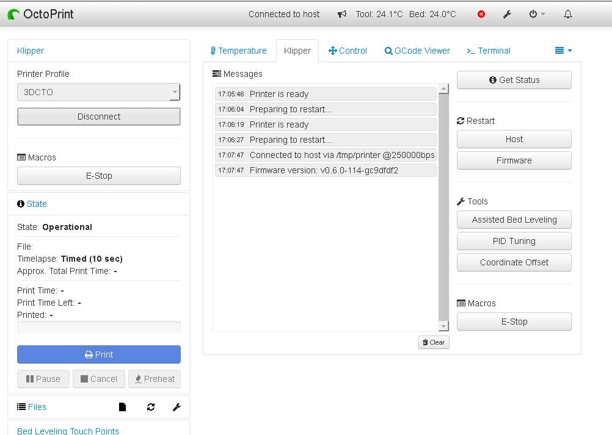The width and height of the screenshot is (612, 435).
Task: Click the messages vertical scrollbar track
Action: tap(443, 207)
